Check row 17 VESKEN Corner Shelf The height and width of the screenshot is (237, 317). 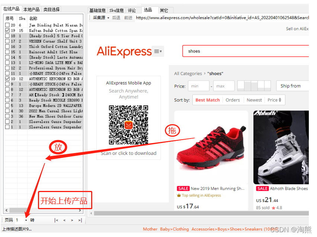(7, 41)
